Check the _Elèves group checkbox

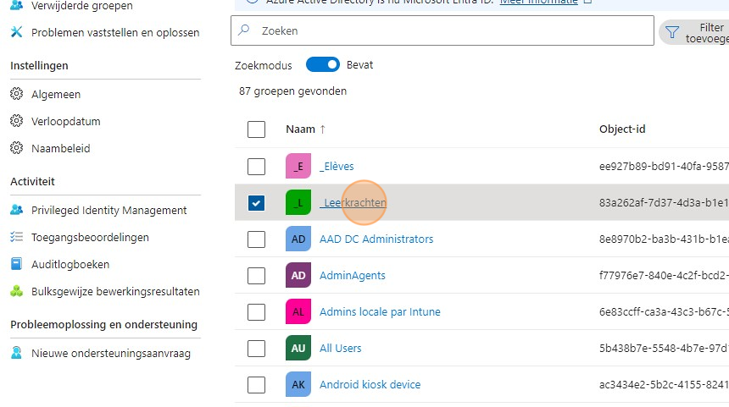click(256, 167)
